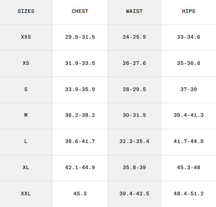Select the XS size row label

[x=26, y=63]
